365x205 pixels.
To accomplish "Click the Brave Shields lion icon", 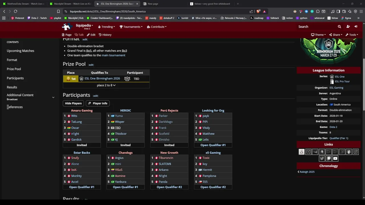I will [x=258, y=11].
